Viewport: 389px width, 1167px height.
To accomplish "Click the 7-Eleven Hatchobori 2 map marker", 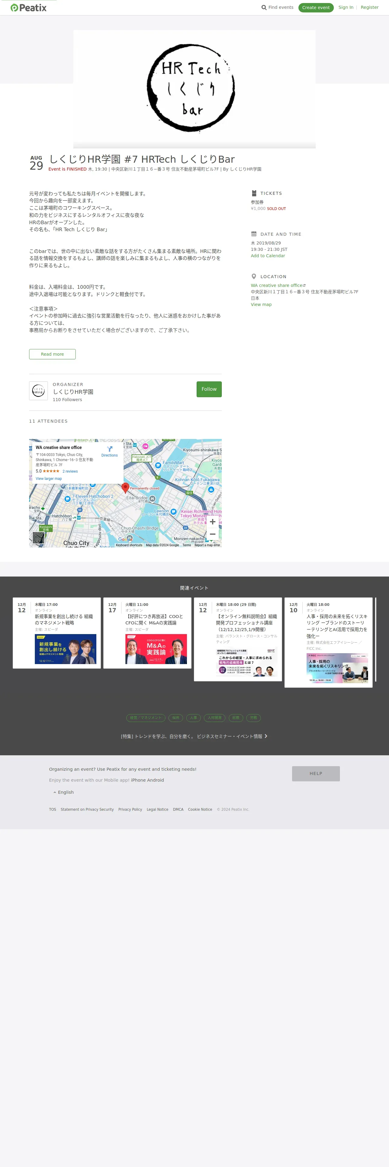I will [68, 499].
